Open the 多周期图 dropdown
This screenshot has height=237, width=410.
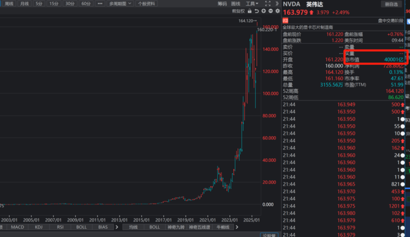(120, 3)
